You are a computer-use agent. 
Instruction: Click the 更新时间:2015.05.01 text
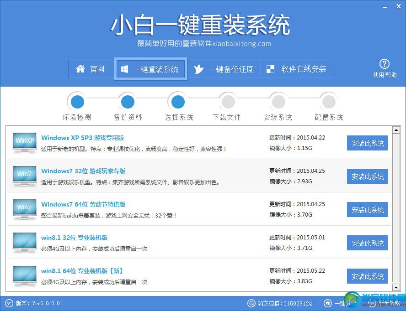coord(297,238)
